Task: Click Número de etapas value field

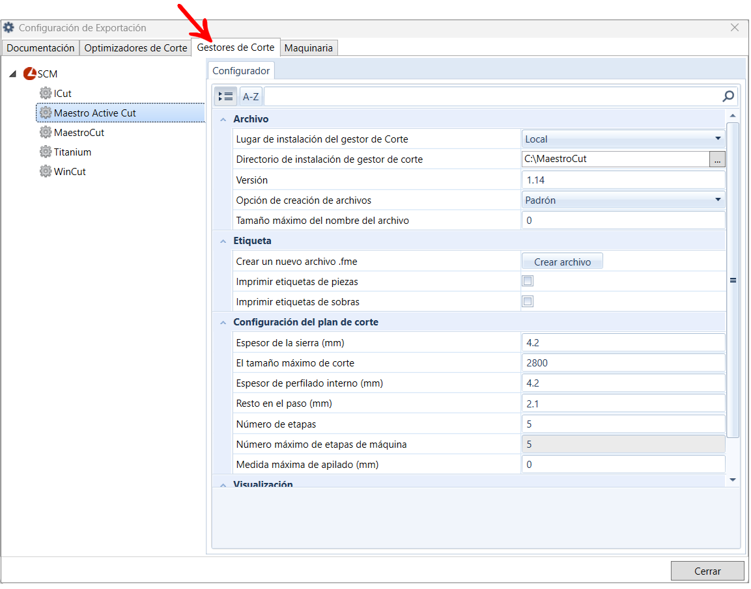Action: pyautogui.click(x=623, y=424)
